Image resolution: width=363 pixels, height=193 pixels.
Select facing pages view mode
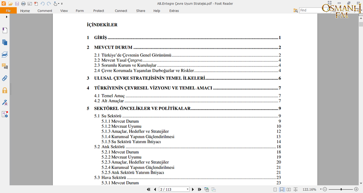click(289, 189)
